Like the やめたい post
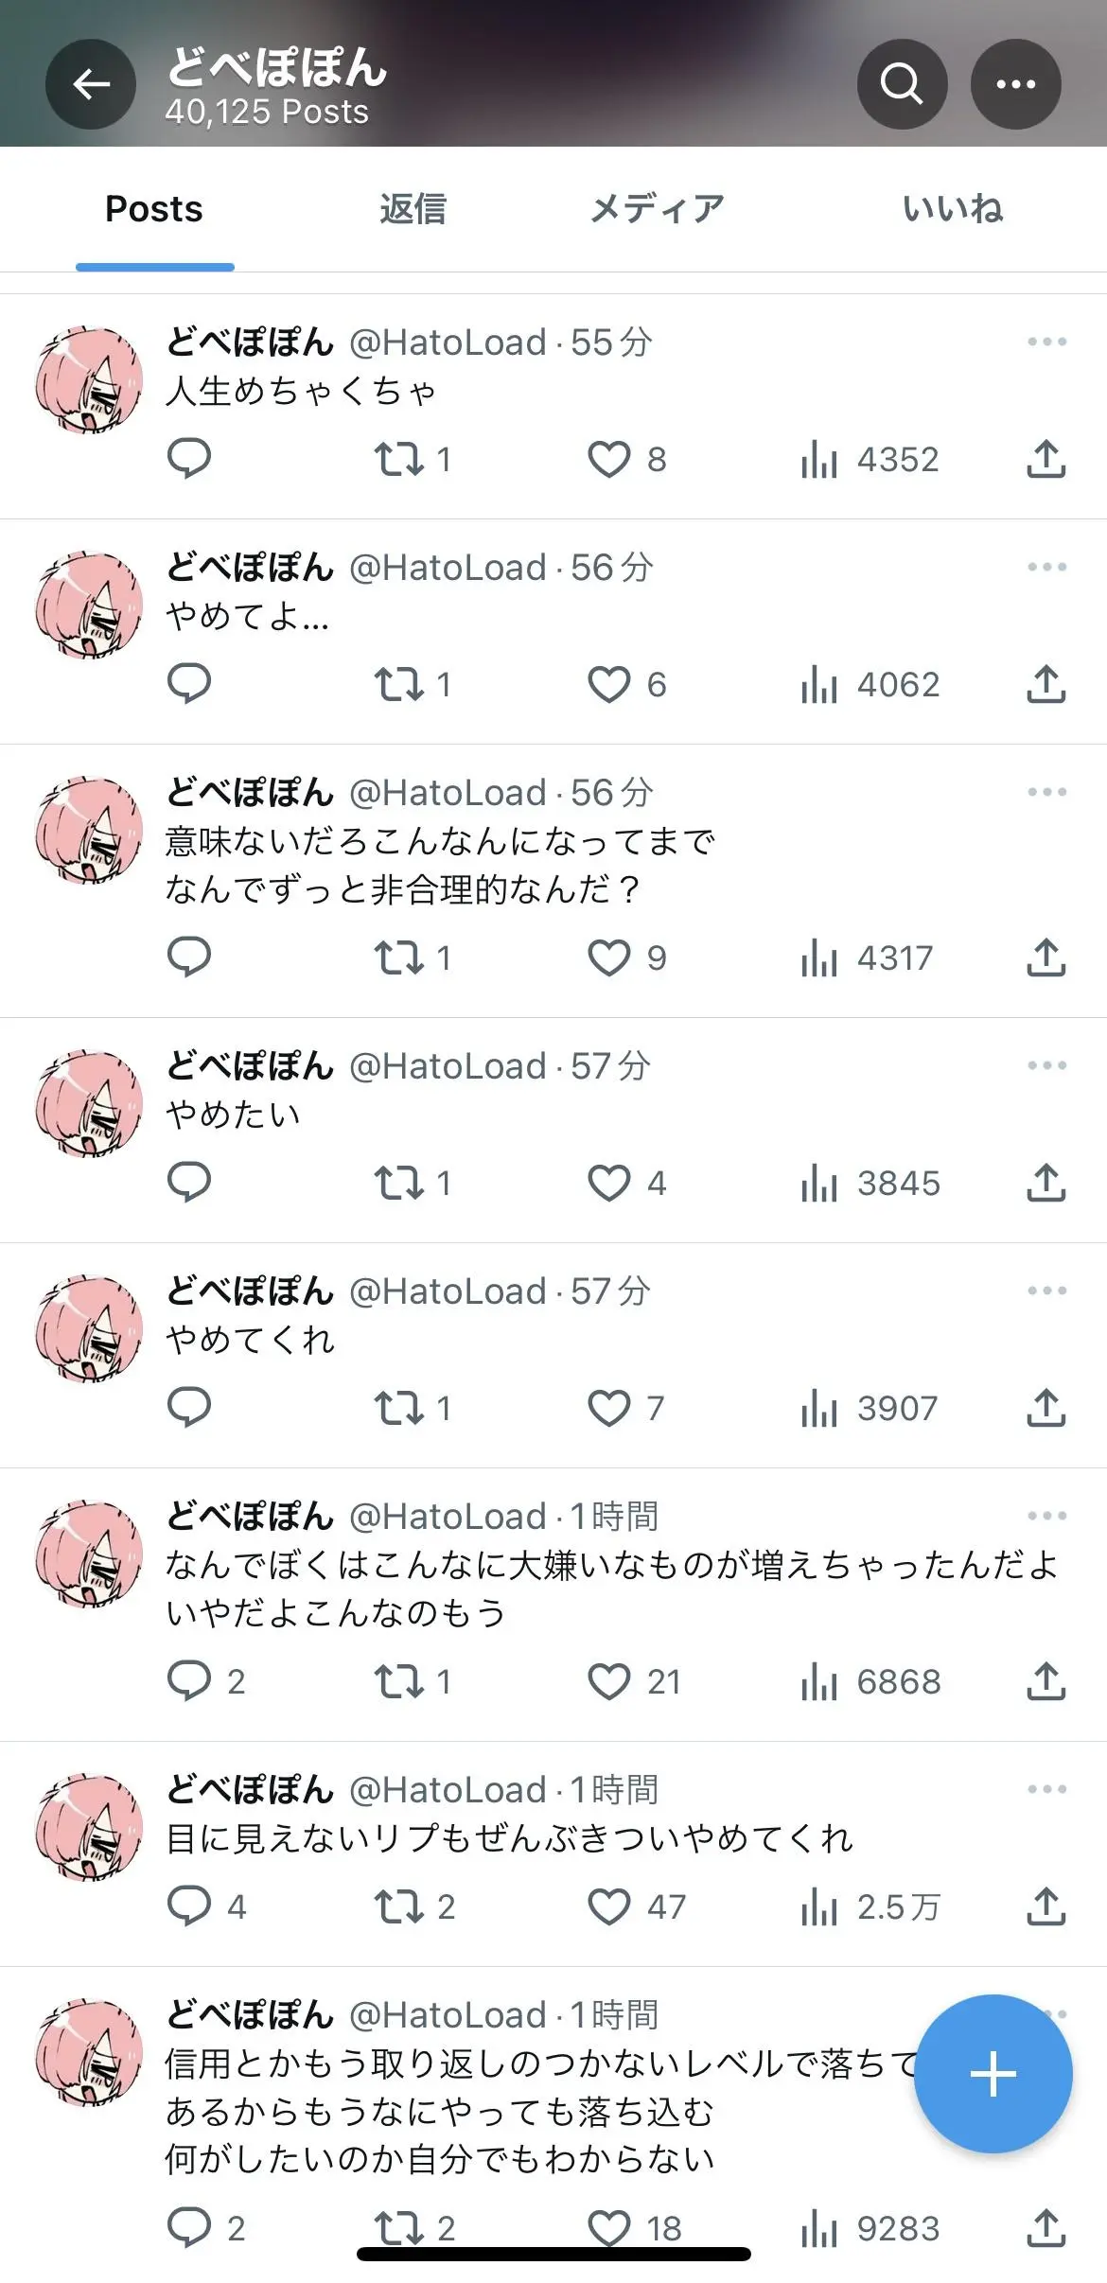Image resolution: width=1107 pixels, height=2283 pixels. pyautogui.click(x=627, y=1183)
